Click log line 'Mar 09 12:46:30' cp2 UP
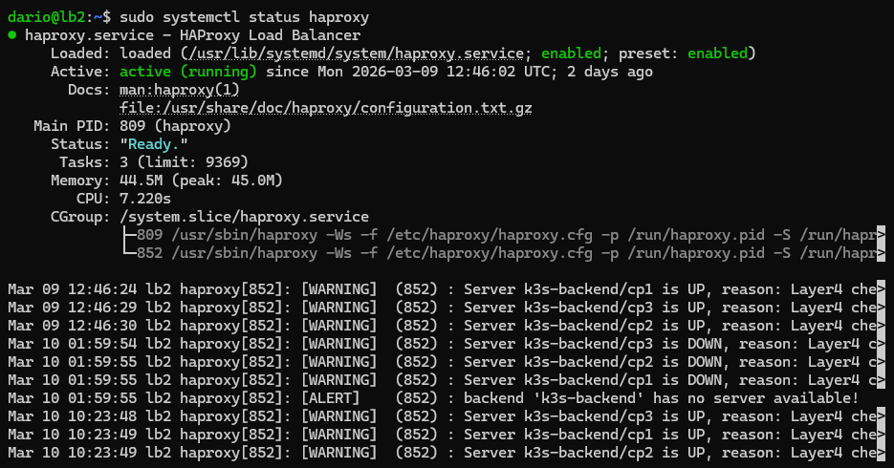Viewport: 894px width, 468px height. point(447,327)
